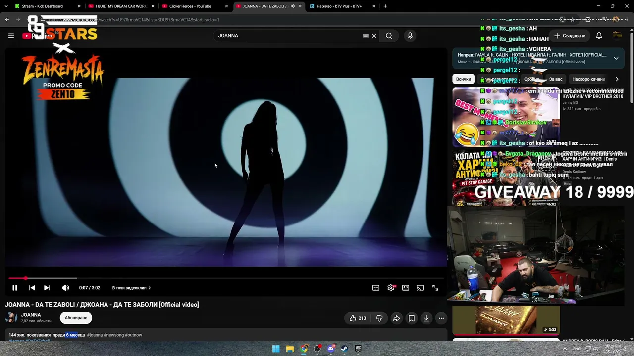Open the on-screen keyboard in search box
Viewport: 634px width, 356px height.
pyautogui.click(x=366, y=36)
